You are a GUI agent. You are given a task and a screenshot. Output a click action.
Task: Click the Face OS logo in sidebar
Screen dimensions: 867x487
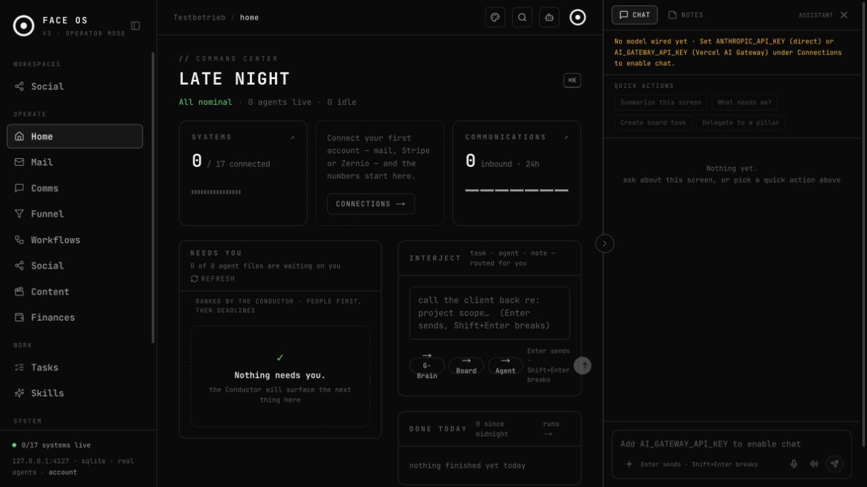tap(24, 26)
